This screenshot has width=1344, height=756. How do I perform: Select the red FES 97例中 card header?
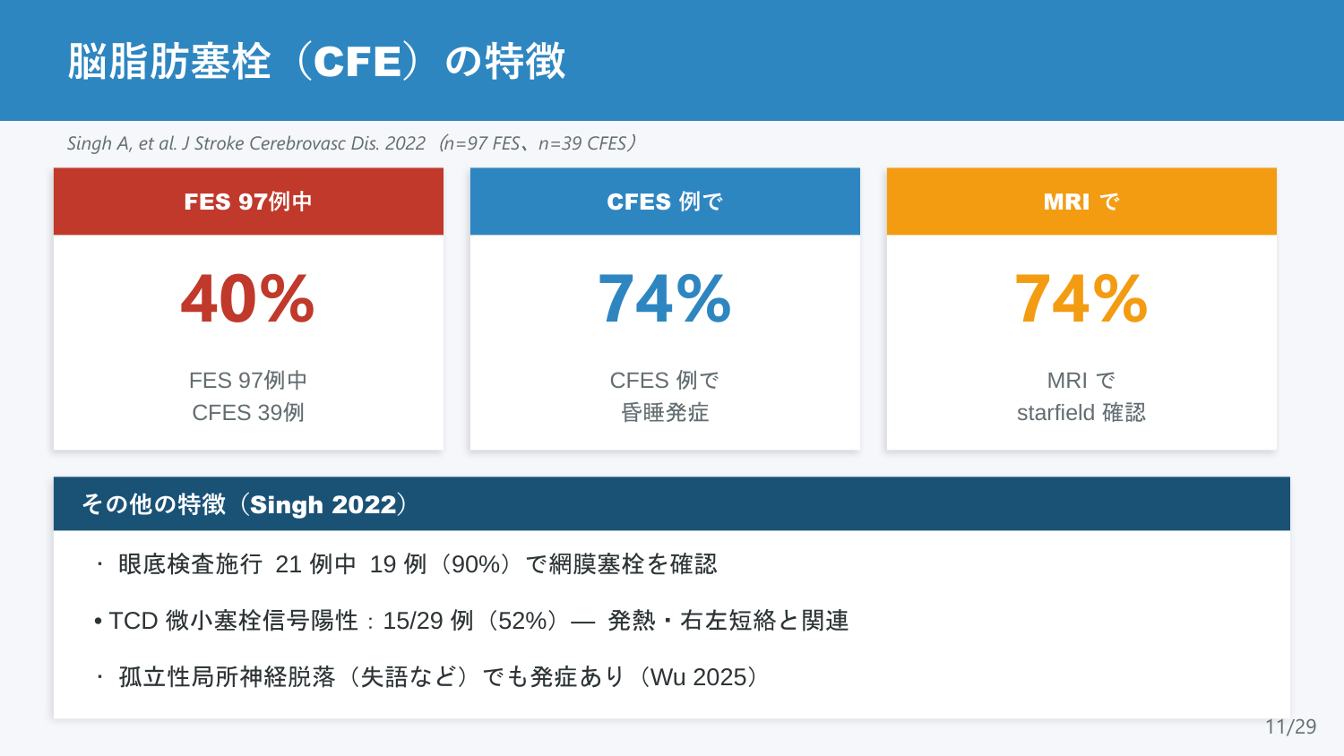248,202
